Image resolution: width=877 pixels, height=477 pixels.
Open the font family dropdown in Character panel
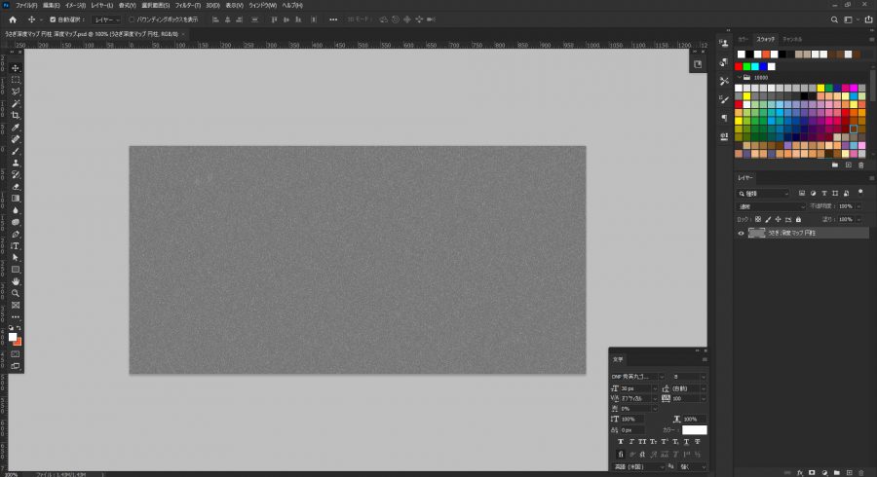point(637,375)
